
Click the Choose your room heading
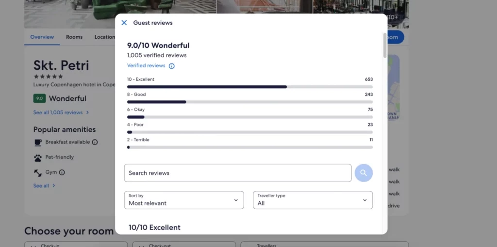point(69,231)
